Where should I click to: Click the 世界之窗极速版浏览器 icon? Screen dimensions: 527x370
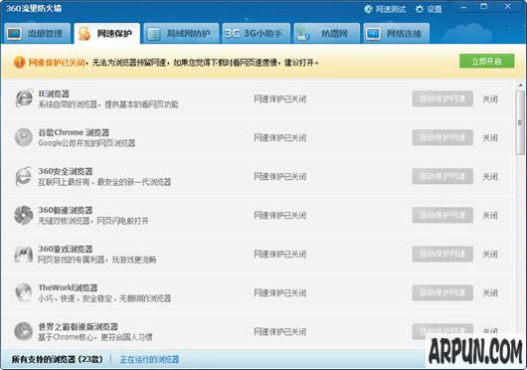pyautogui.click(x=24, y=331)
